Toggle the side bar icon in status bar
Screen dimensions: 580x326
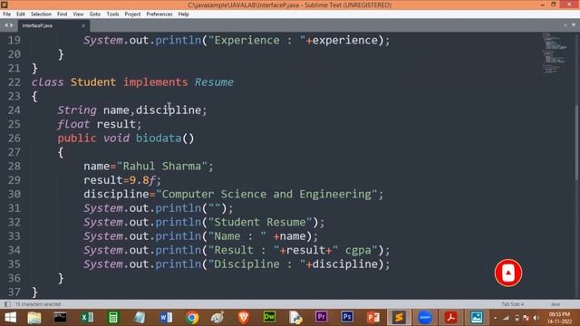7,304
